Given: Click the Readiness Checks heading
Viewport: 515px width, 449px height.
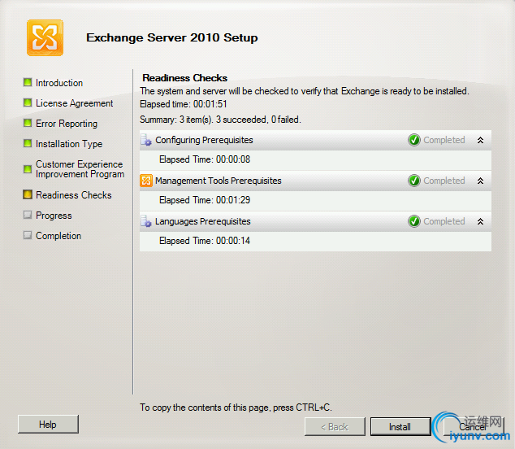Looking at the screenshot, I should (184, 78).
